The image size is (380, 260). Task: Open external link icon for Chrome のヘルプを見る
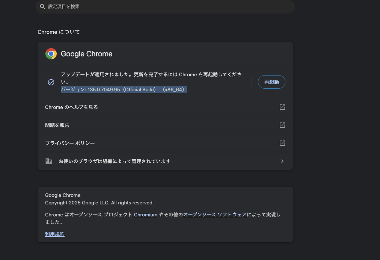point(282,107)
